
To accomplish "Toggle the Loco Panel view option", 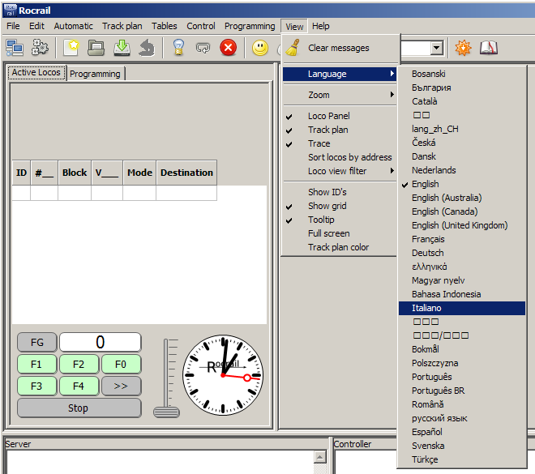I will 328,116.
